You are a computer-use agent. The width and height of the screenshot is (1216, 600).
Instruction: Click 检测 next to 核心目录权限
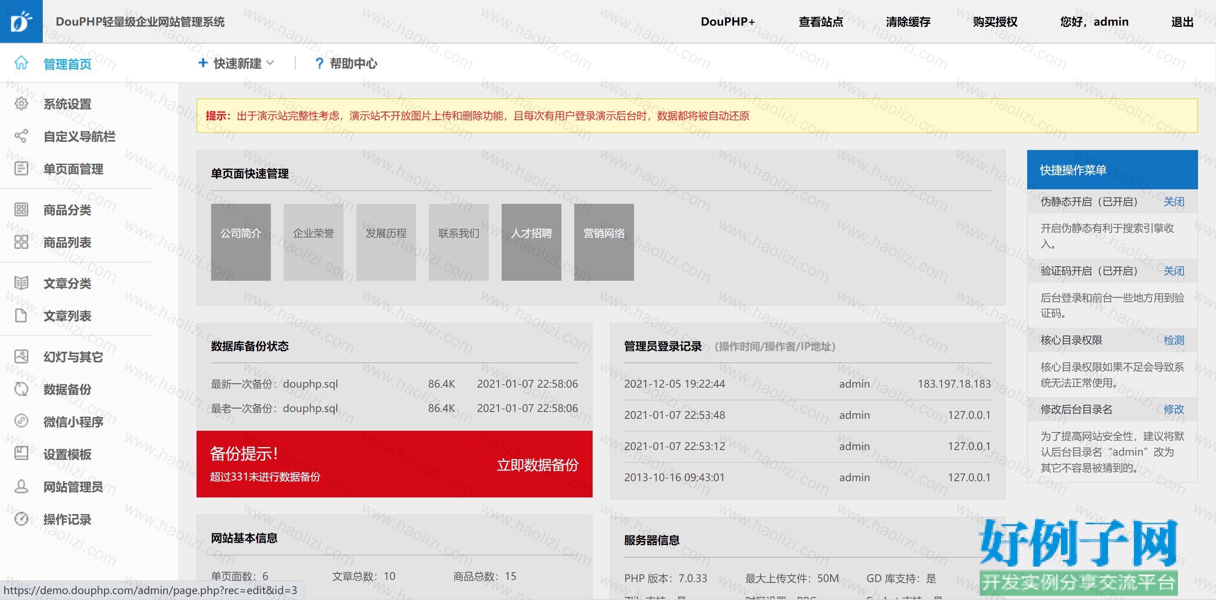(x=1174, y=340)
